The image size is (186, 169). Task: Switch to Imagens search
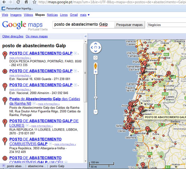tap(16, 15)
